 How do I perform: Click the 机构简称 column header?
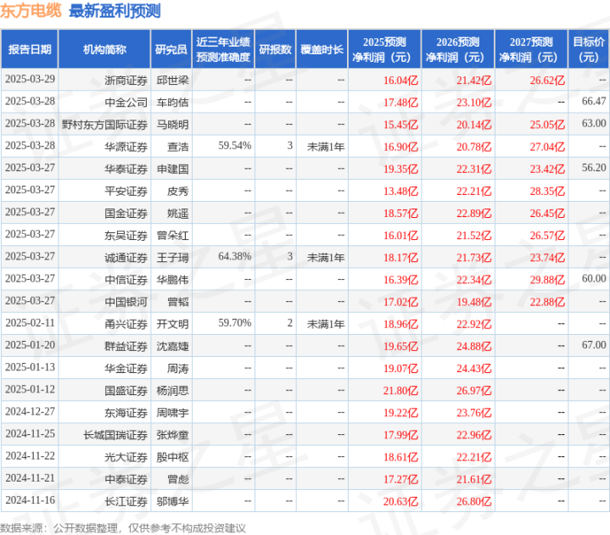(x=104, y=49)
